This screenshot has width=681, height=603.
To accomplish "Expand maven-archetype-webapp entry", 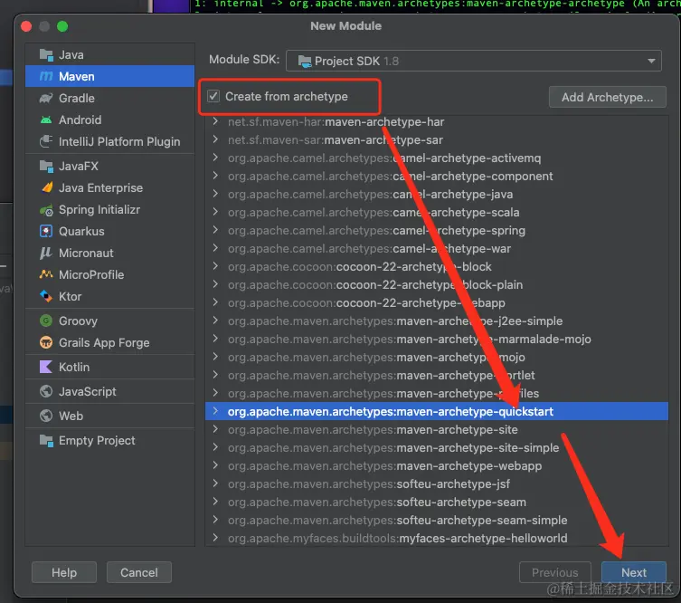I will [x=215, y=465].
